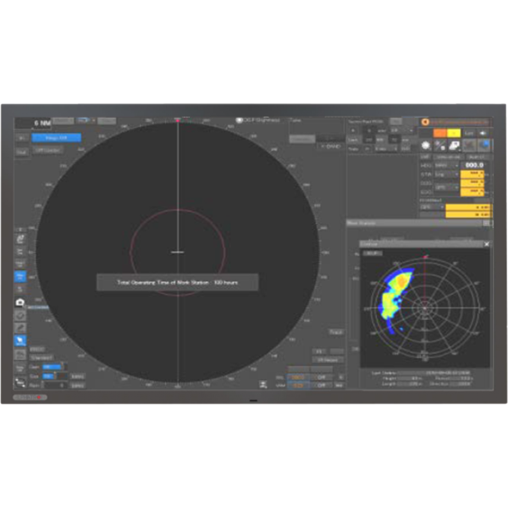This screenshot has width=508, height=508.
Task: Click the grid icon on Wave Analysis header
Action: click(486, 224)
